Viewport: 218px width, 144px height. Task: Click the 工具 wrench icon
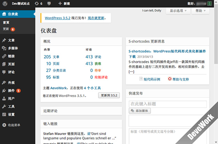[x=4, y=106]
